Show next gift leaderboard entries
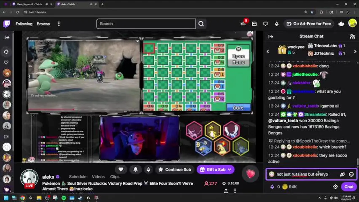 coord(355,51)
